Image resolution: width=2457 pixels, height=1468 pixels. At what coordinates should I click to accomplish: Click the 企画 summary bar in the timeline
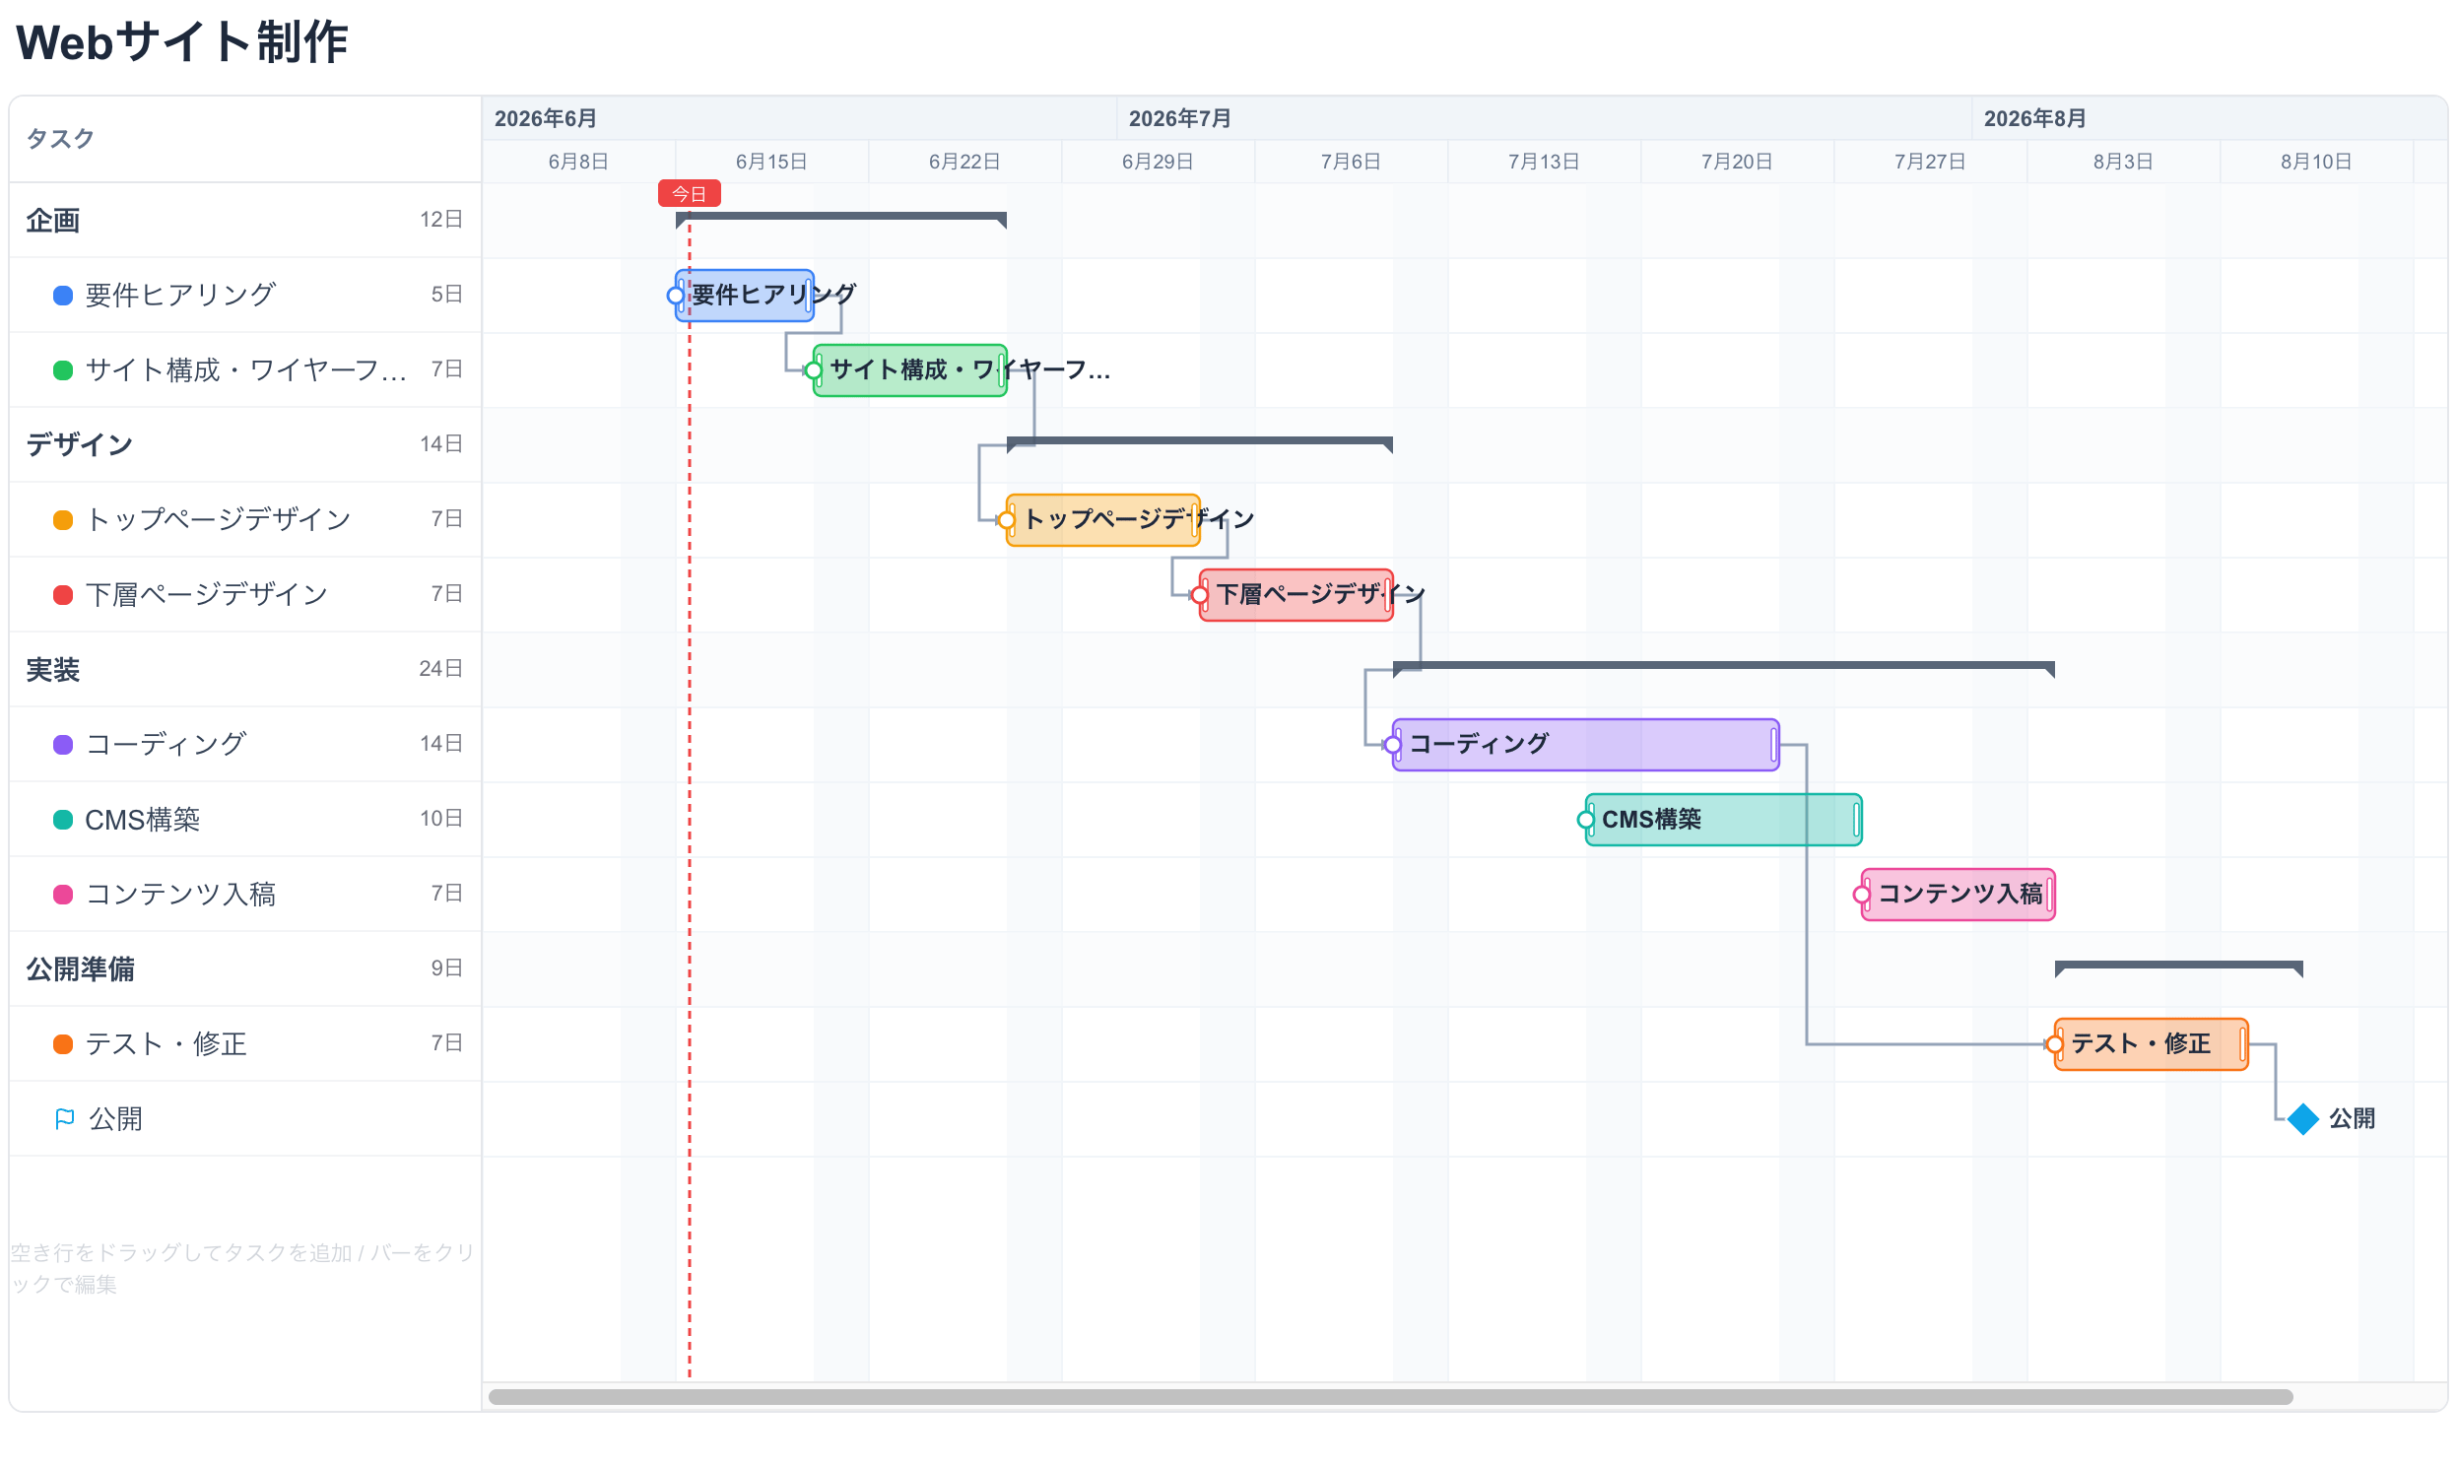840,217
